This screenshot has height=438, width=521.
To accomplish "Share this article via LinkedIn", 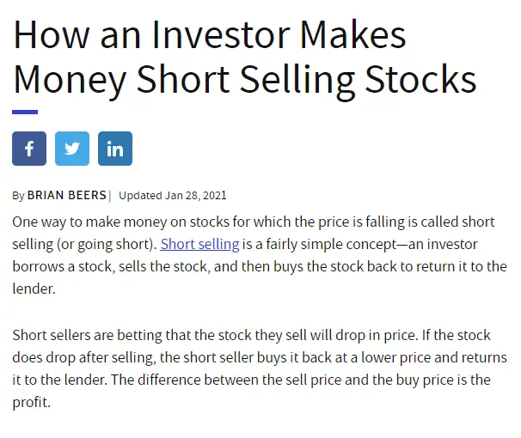I will [x=115, y=149].
